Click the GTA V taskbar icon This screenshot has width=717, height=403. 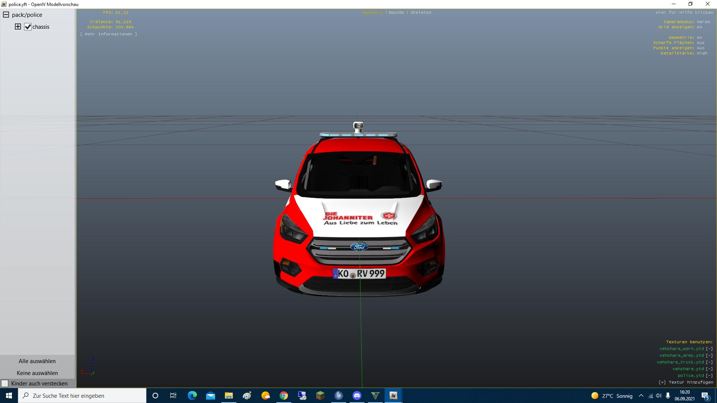(375, 396)
